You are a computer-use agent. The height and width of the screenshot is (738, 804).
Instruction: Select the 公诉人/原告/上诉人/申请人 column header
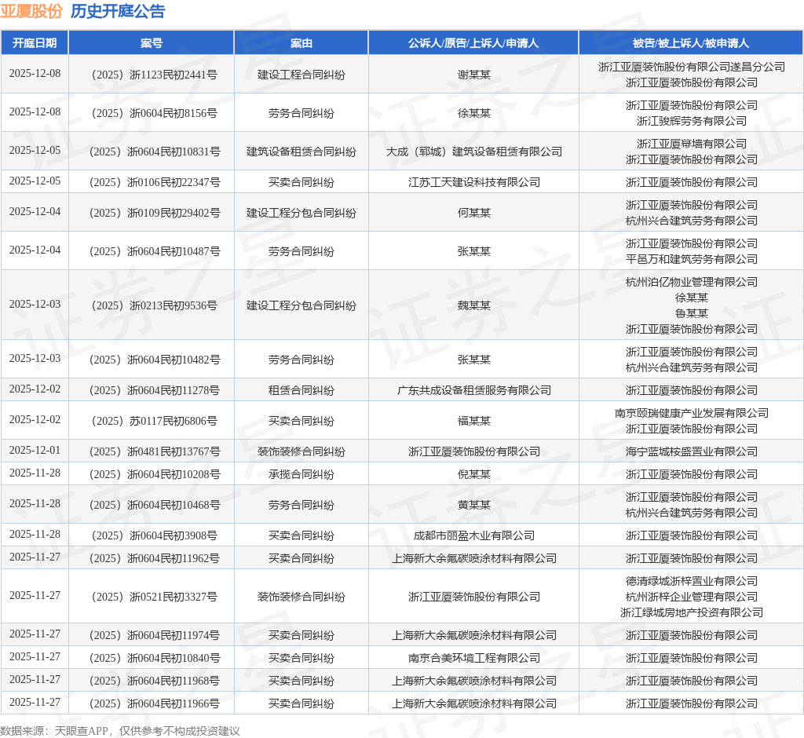pos(473,43)
